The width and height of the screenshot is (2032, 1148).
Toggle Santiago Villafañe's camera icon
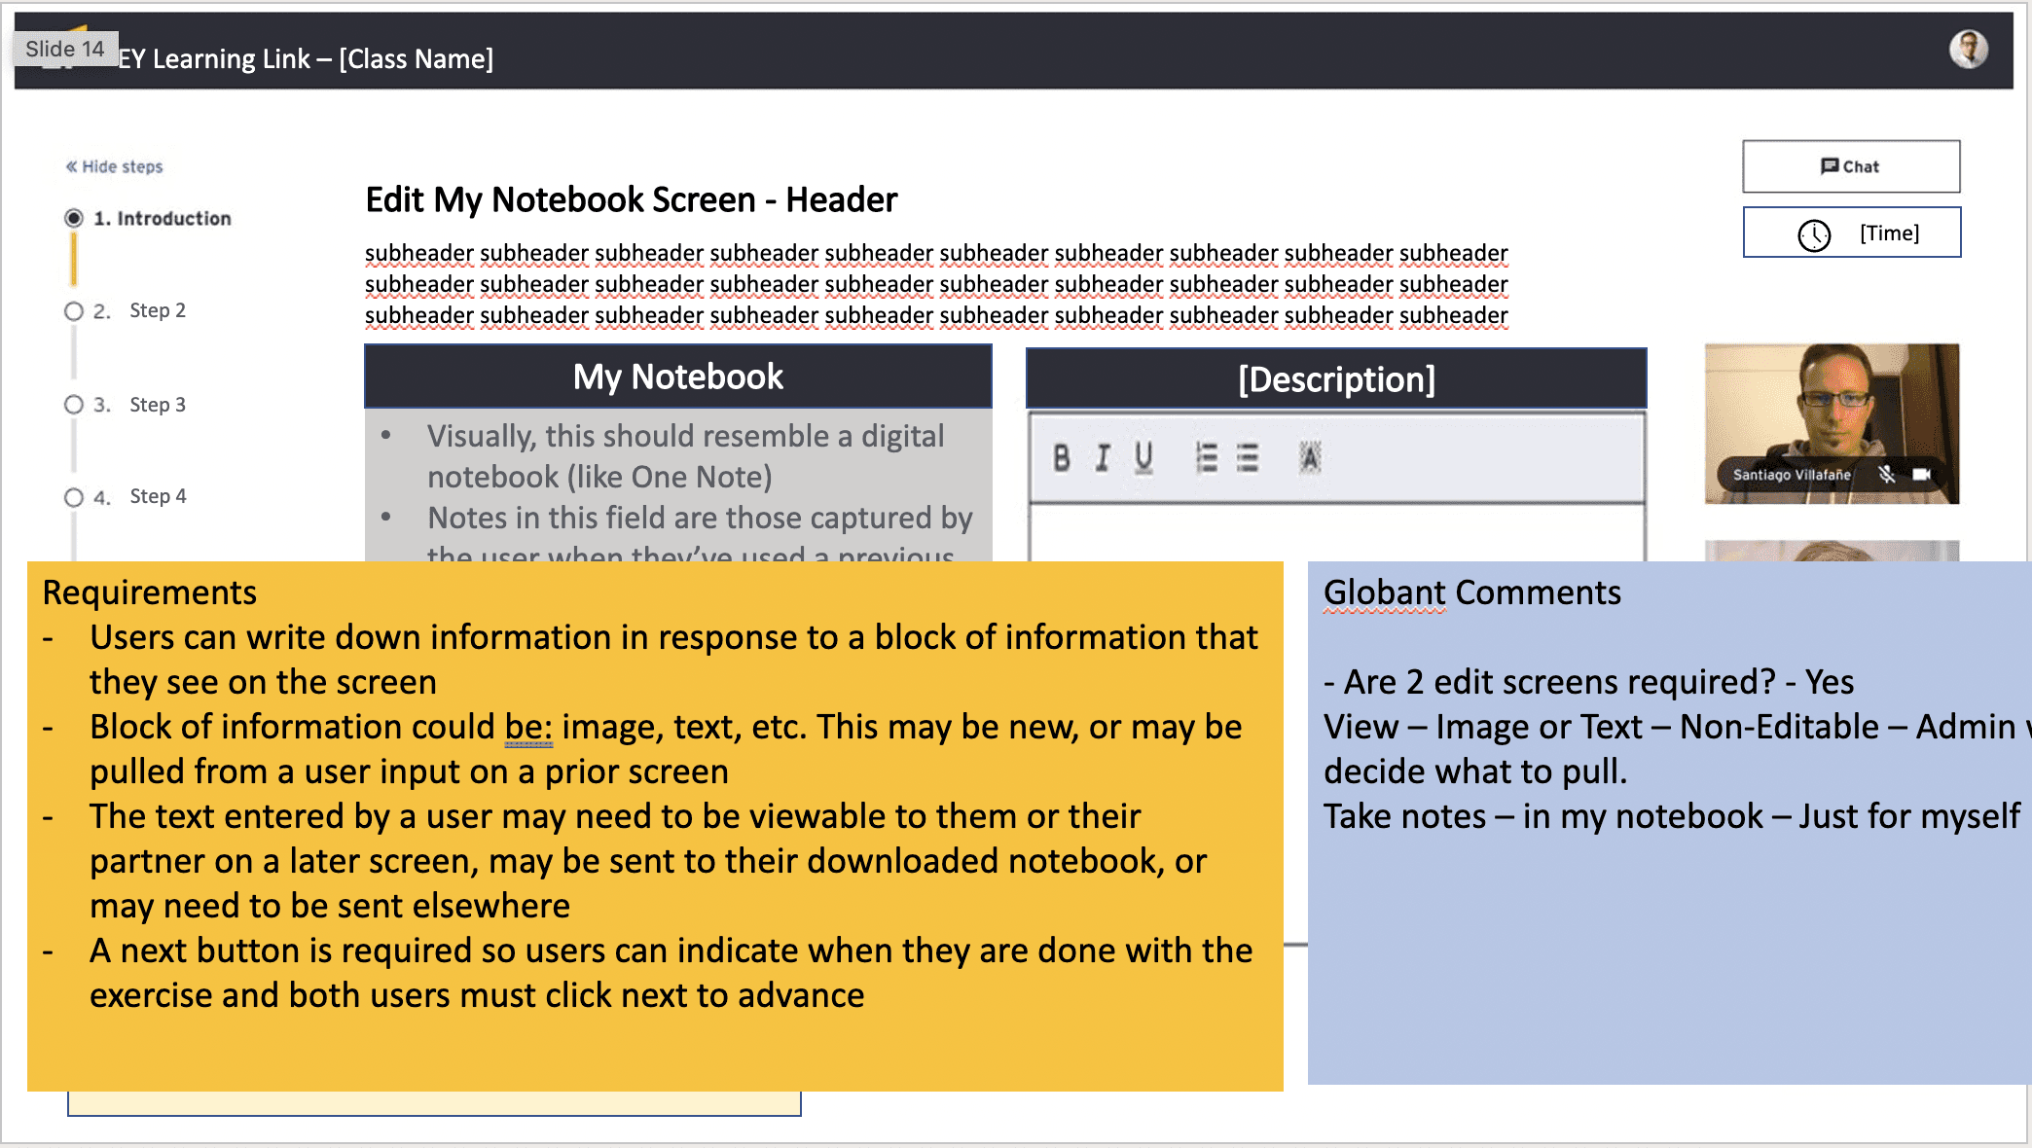pyautogui.click(x=1921, y=475)
